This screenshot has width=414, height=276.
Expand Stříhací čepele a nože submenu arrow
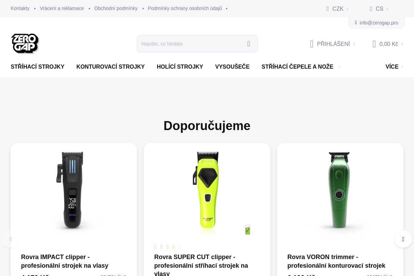tap(339, 67)
